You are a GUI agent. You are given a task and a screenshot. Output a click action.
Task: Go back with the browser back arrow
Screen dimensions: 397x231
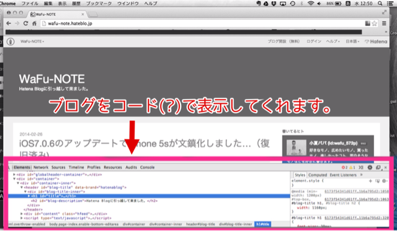coord(9,24)
